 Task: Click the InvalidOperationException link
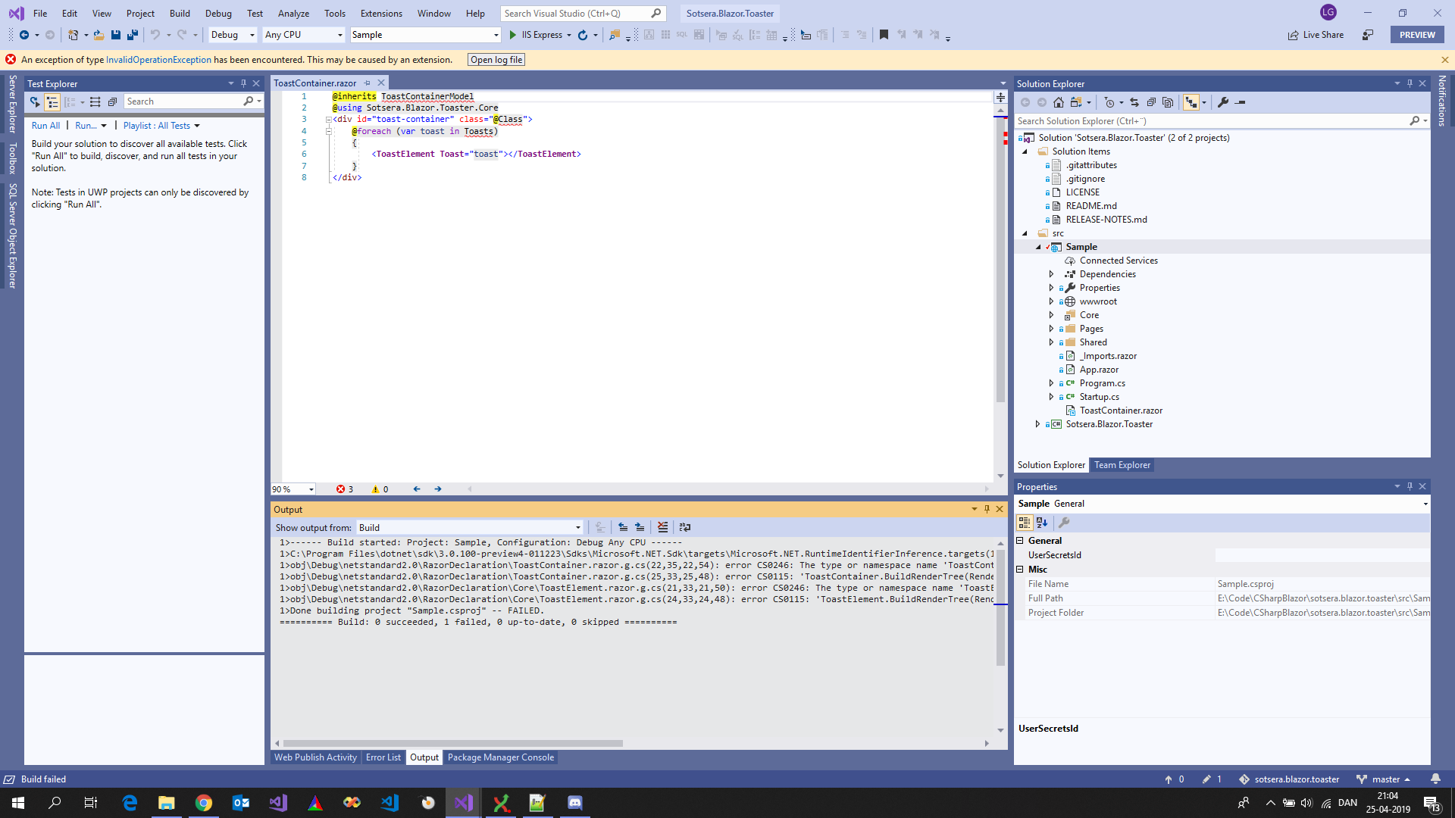[158, 60]
